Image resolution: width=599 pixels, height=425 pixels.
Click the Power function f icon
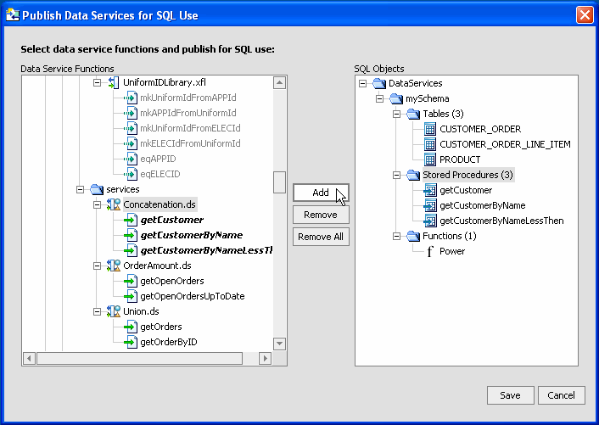click(x=430, y=251)
